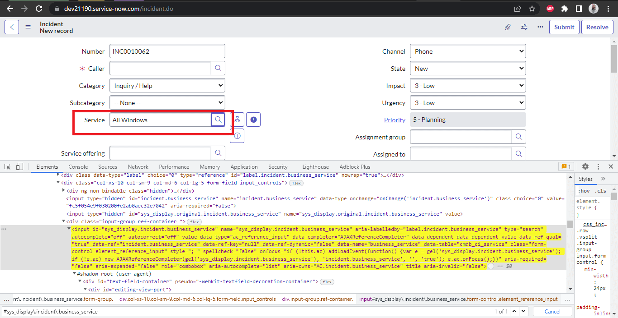
Task: Show dependency views map icon for Service
Action: 237,120
